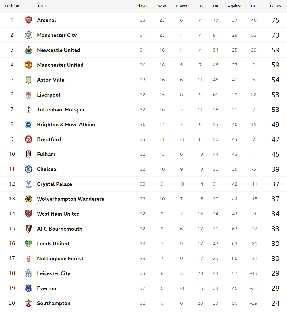The image size is (287, 313).
Task: Click the Aston Villa badge
Action: 28,80
